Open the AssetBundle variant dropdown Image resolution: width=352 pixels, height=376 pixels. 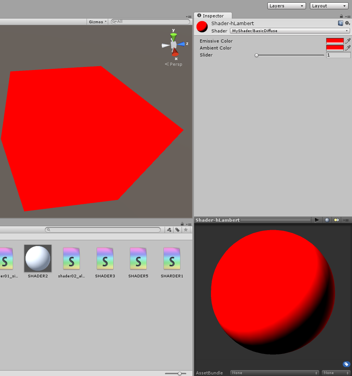click(336, 373)
